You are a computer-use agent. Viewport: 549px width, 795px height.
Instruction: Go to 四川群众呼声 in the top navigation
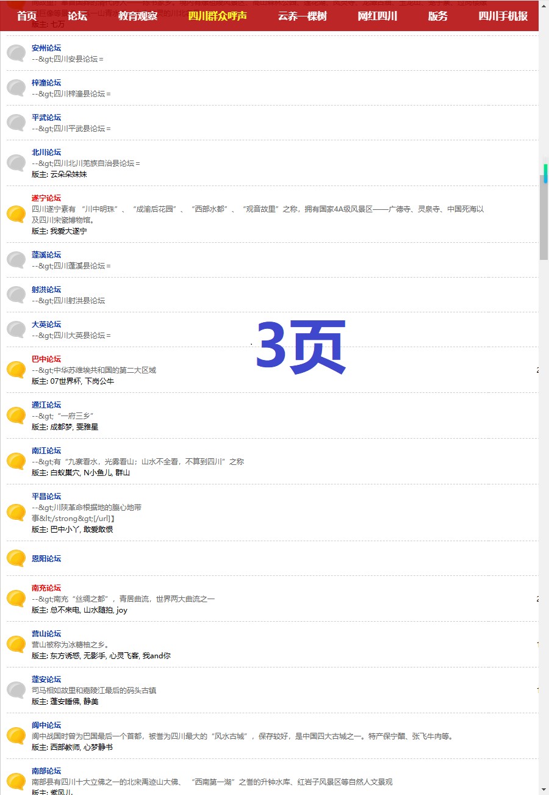pos(217,16)
